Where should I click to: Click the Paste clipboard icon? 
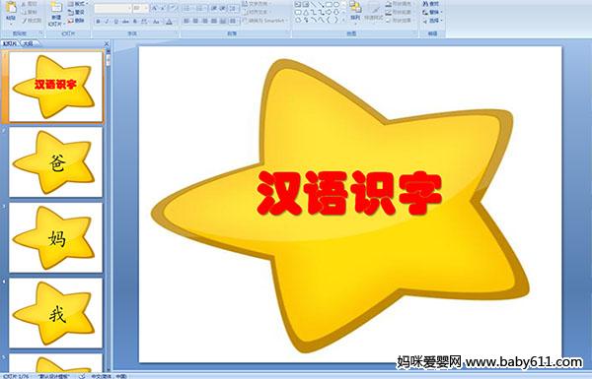pos(11,7)
